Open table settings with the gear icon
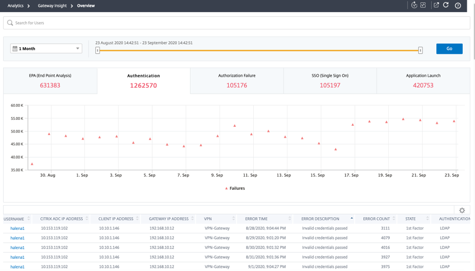This screenshot has width=475, height=271. pos(462,210)
